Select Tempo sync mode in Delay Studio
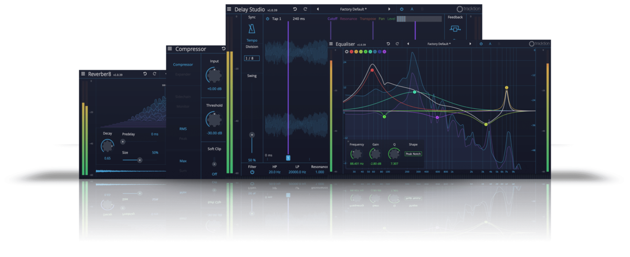630x257 pixels. click(252, 40)
